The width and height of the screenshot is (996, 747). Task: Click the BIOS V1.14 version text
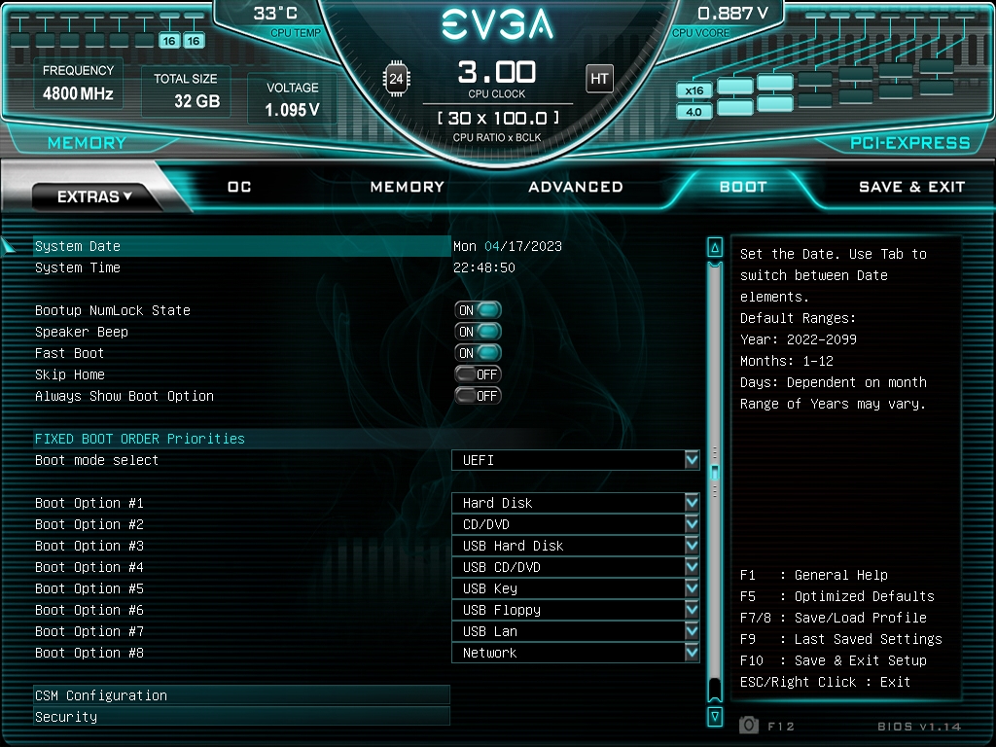[x=920, y=726]
